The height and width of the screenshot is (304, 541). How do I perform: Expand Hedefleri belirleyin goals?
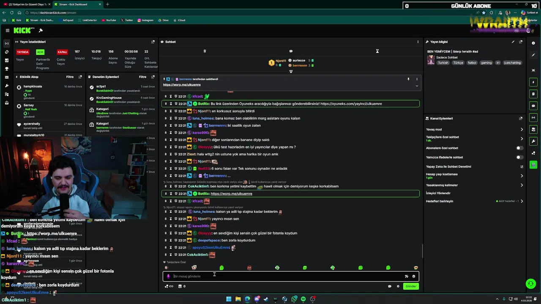522,201
